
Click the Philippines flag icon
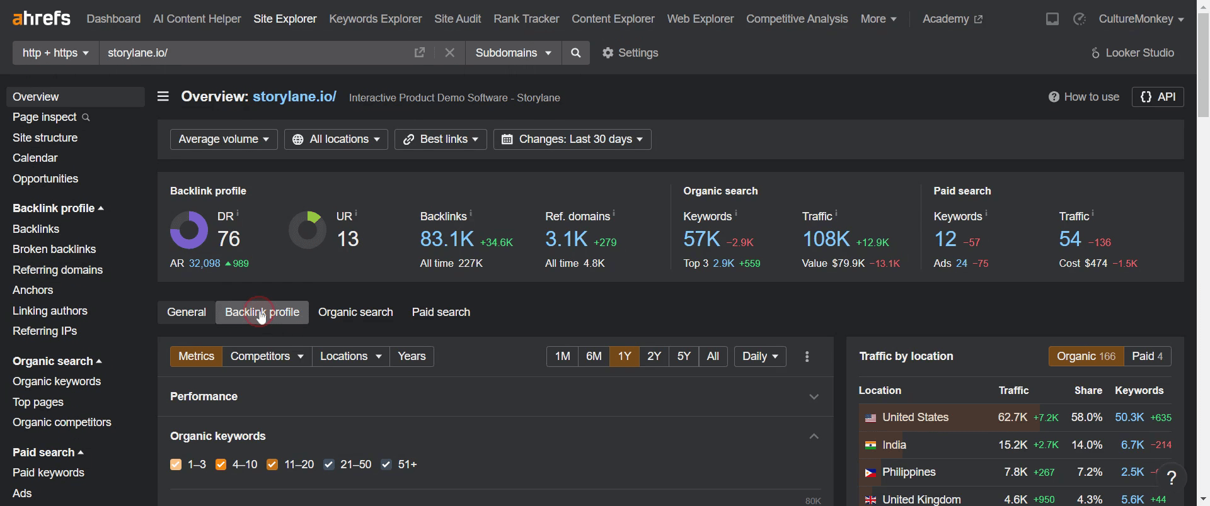click(x=870, y=473)
